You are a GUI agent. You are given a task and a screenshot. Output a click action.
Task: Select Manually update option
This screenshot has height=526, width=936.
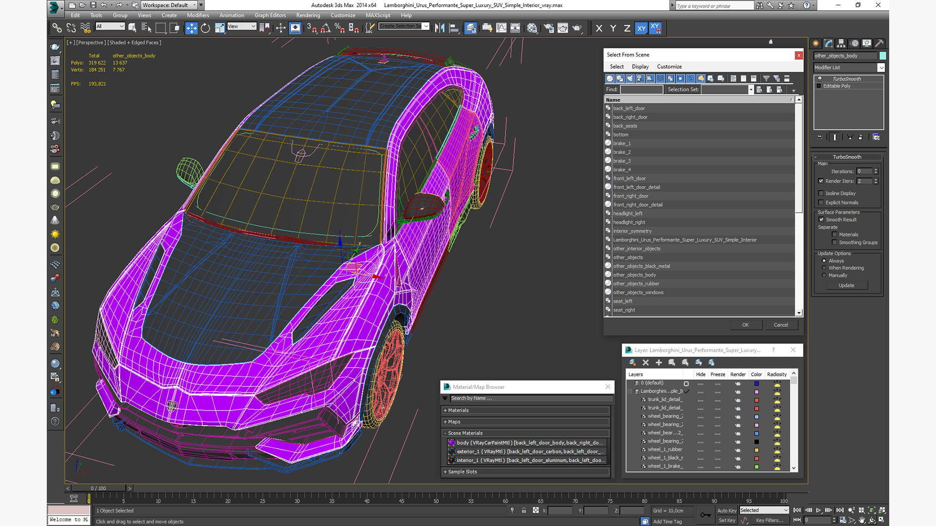[x=824, y=276]
